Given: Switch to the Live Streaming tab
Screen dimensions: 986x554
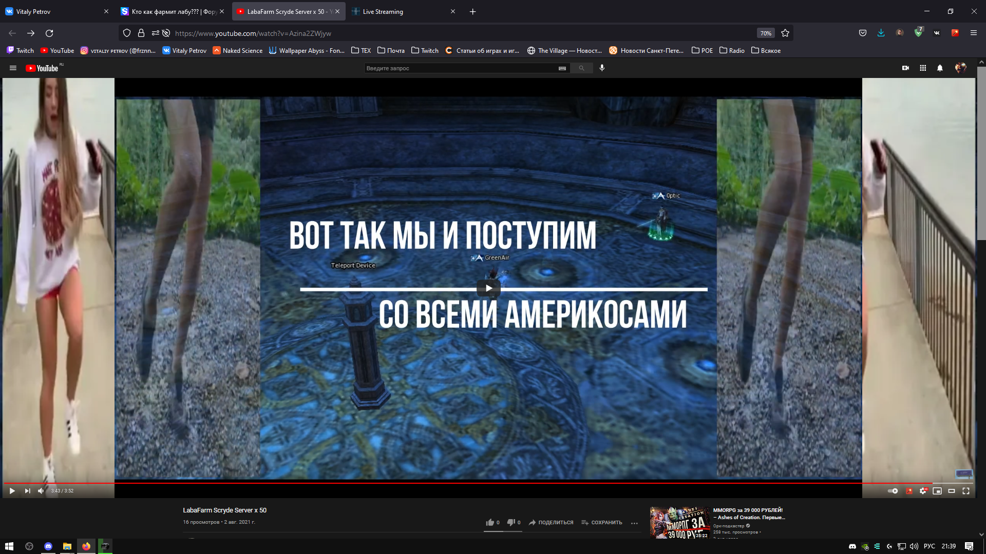Looking at the screenshot, I should click(383, 11).
